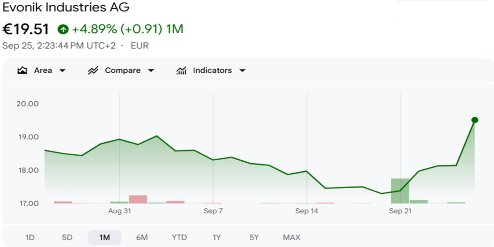Click the tall red volume bar after Aug 31

pyautogui.click(x=138, y=199)
